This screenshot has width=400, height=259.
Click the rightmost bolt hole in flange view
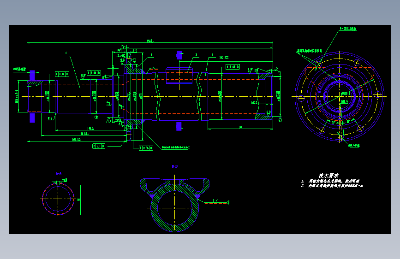(x=377, y=95)
